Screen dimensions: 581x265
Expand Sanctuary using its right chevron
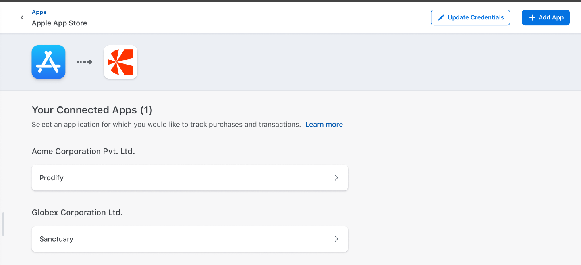[336, 239]
